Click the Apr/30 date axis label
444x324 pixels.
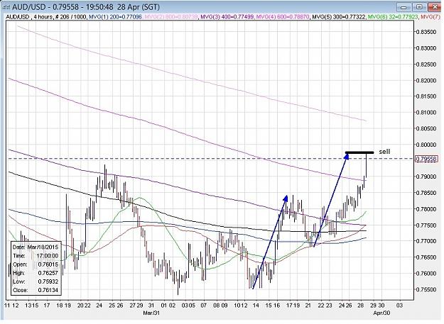point(382,313)
